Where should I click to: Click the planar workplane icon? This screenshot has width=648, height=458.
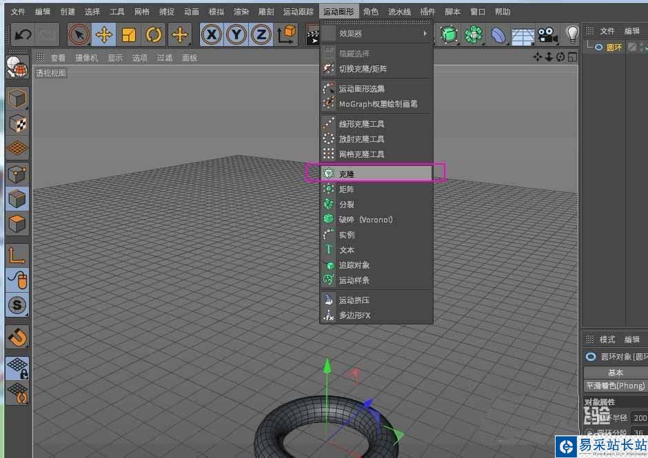17,392
